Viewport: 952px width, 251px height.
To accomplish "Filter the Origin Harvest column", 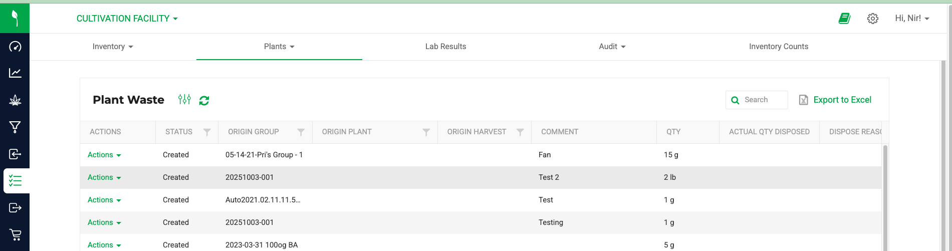I will pyautogui.click(x=520, y=132).
